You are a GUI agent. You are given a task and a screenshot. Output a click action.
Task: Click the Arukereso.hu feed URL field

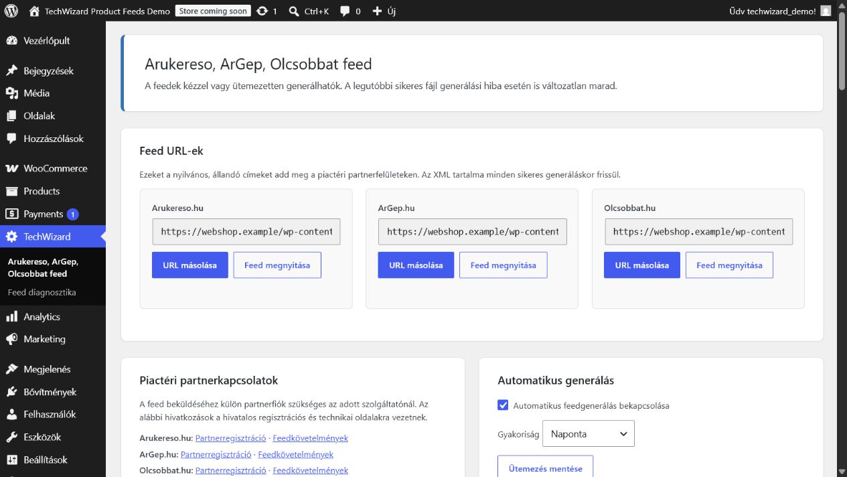point(246,232)
